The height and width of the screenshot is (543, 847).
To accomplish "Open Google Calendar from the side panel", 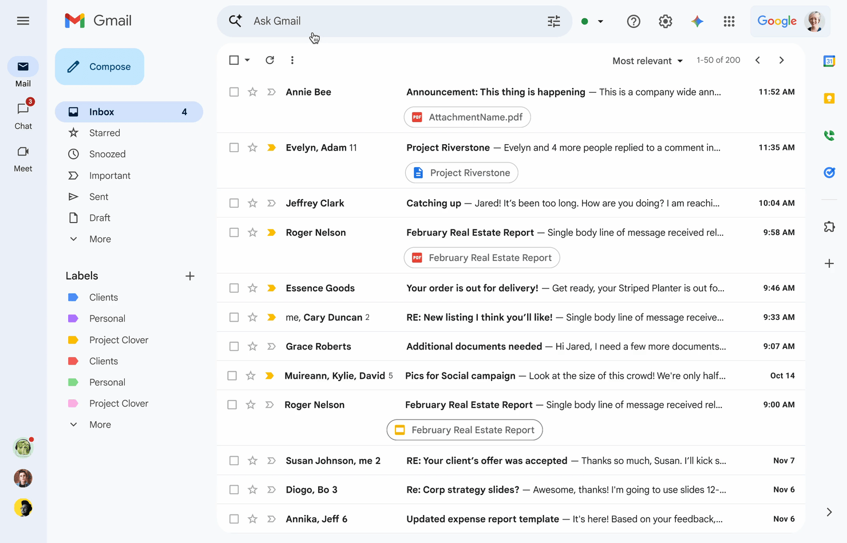I will pyautogui.click(x=829, y=60).
